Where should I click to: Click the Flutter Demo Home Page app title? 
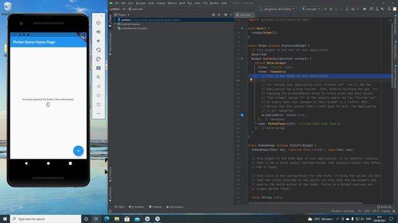tap(34, 42)
